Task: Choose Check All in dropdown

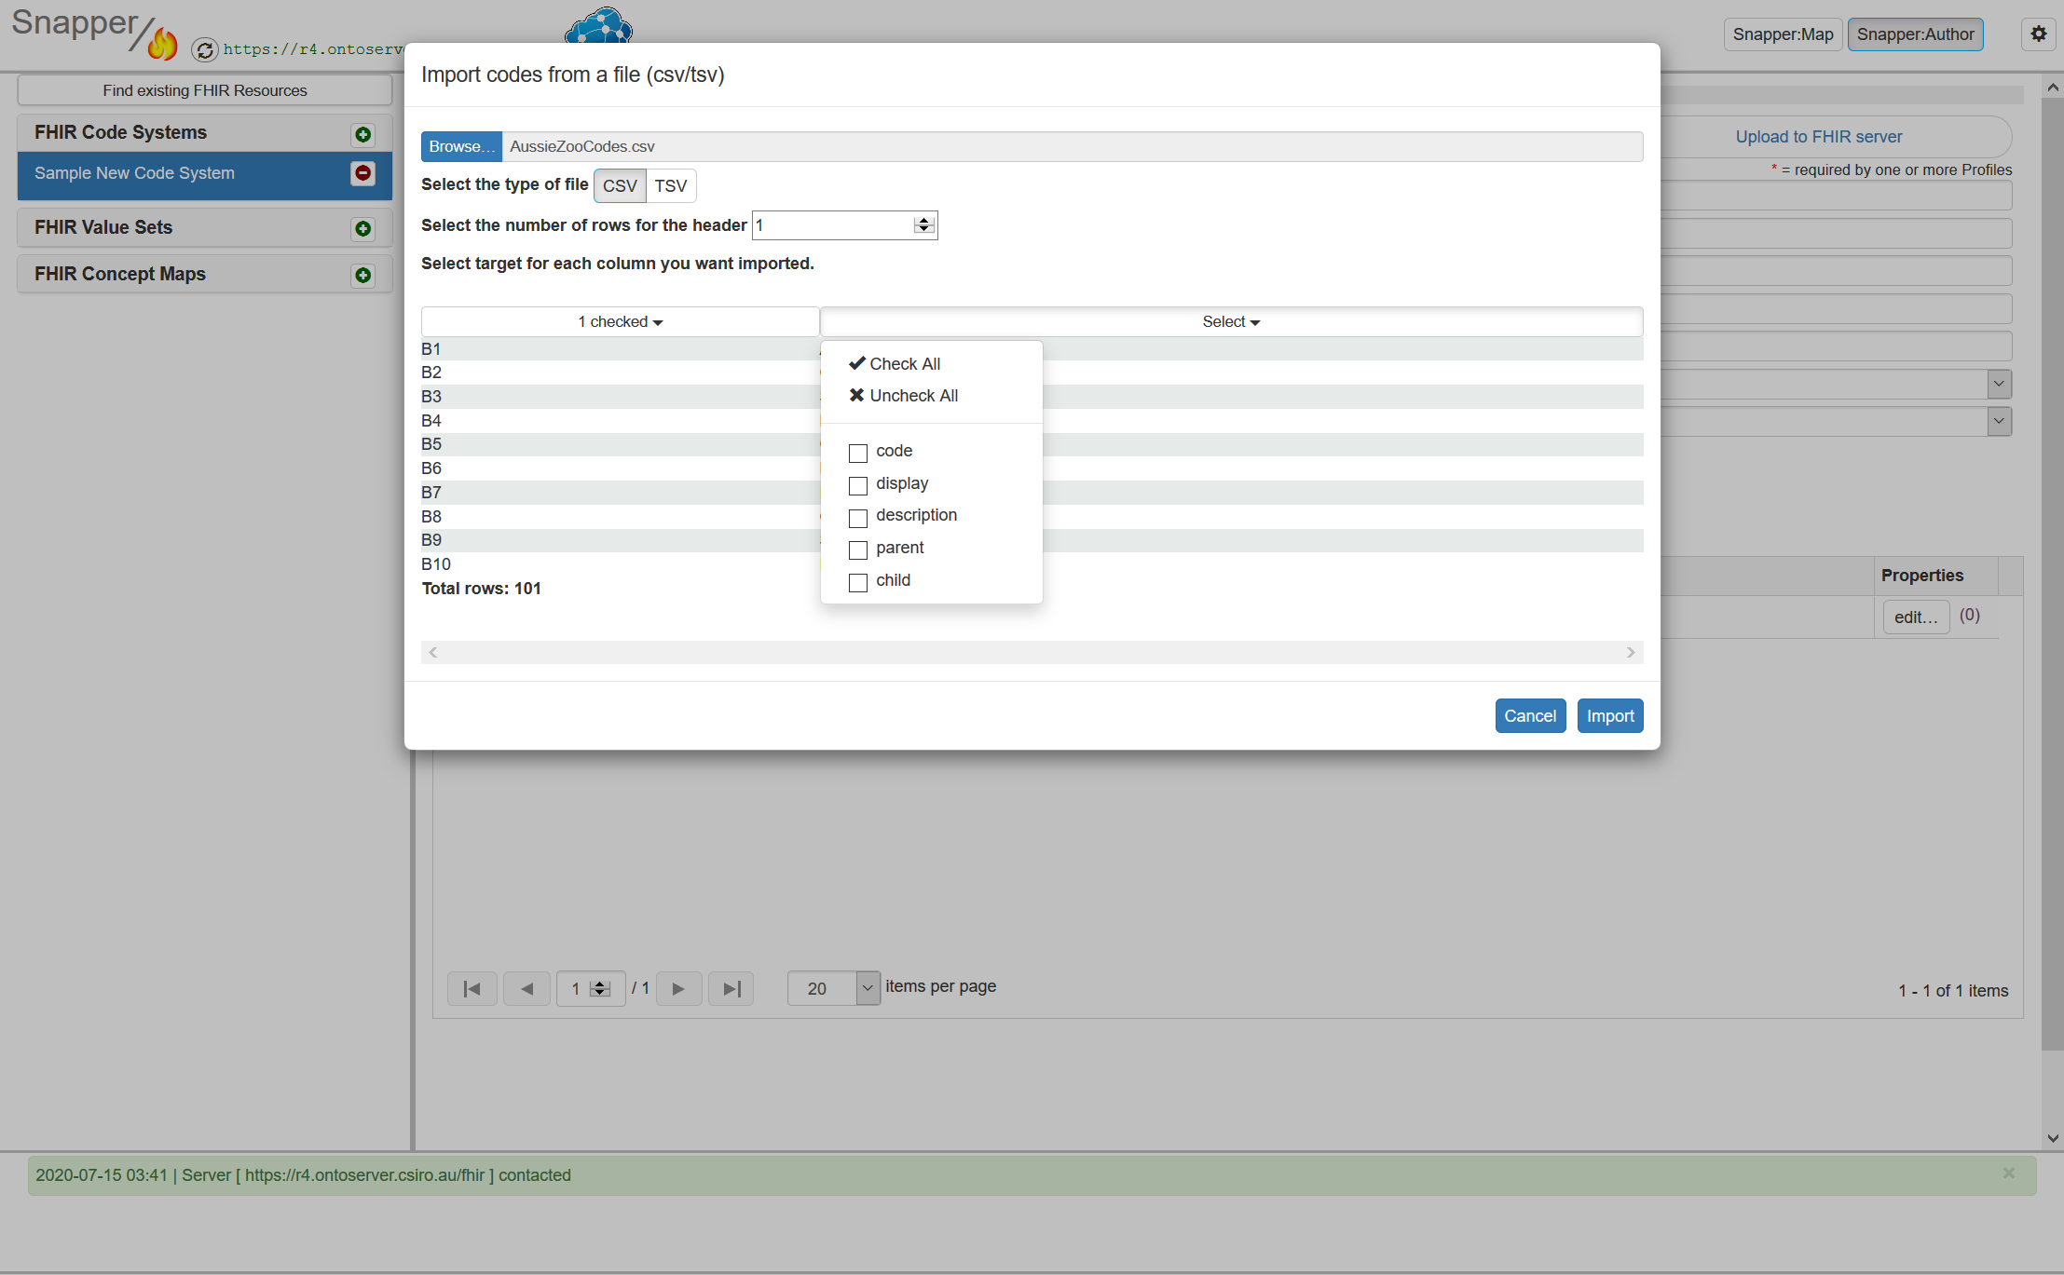Action: click(x=895, y=364)
